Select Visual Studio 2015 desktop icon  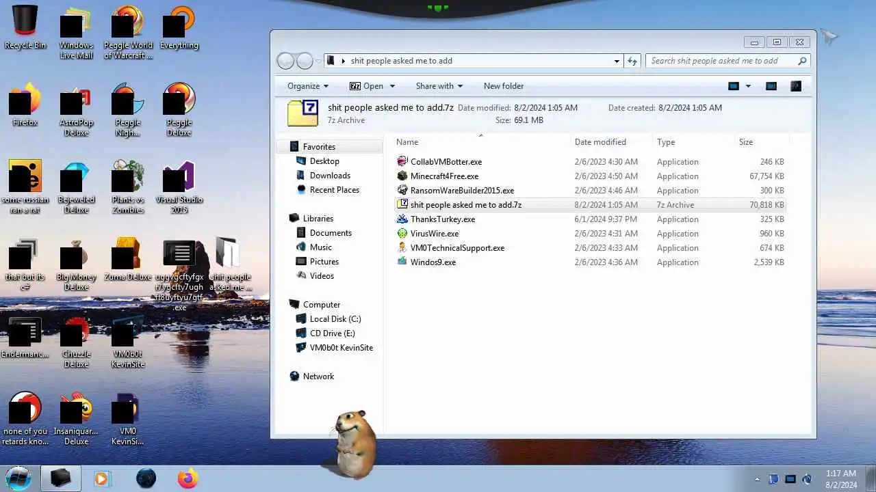coord(179,187)
